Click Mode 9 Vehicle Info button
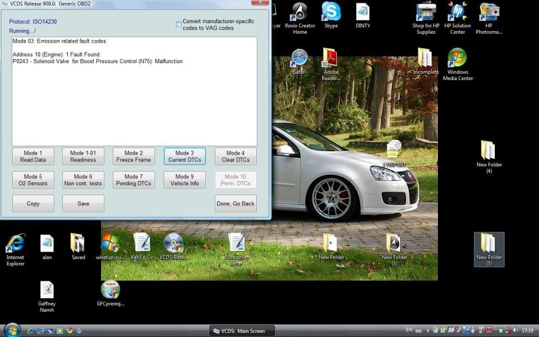The width and height of the screenshot is (539, 337). point(185,180)
